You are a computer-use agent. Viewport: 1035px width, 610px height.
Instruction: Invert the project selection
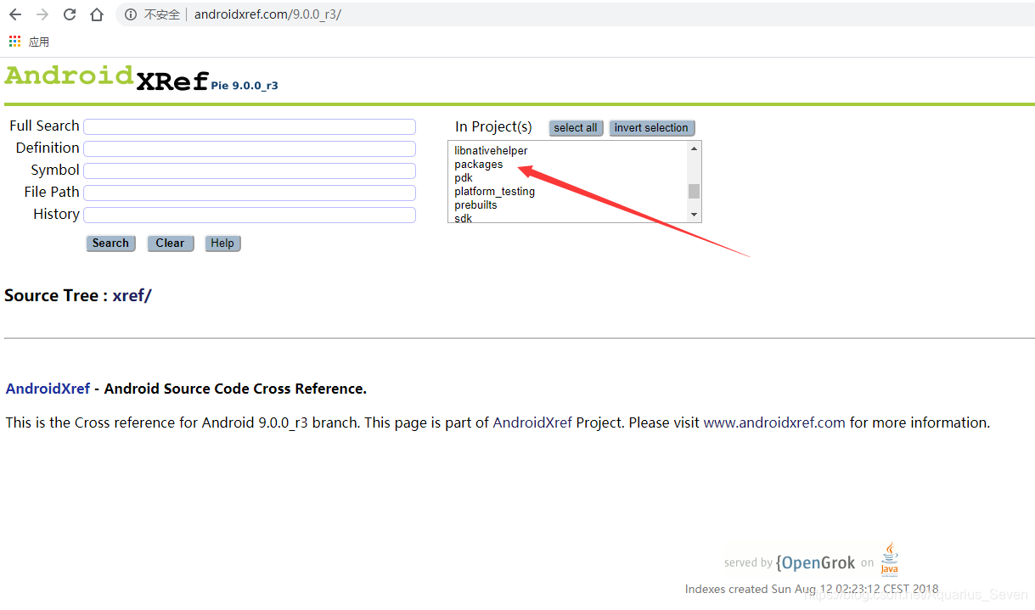tap(651, 128)
